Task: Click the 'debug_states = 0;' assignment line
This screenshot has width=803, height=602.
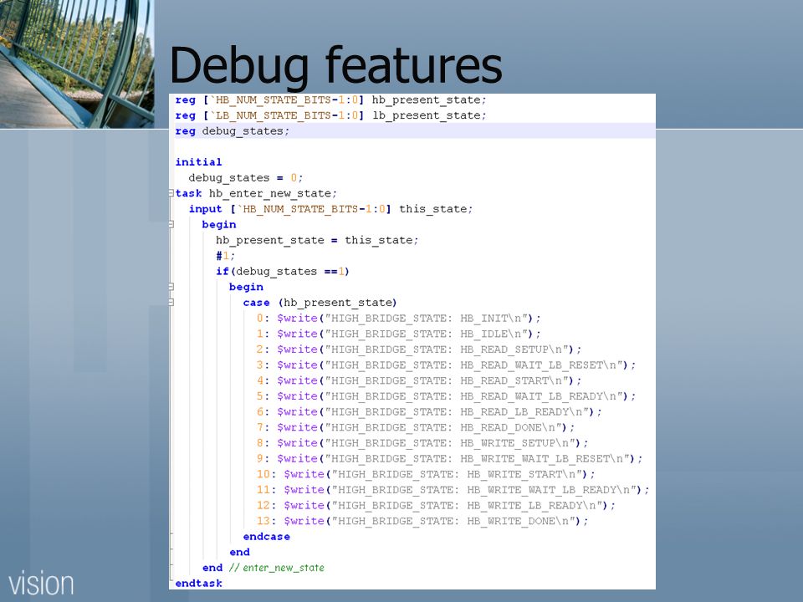Action: [246, 177]
